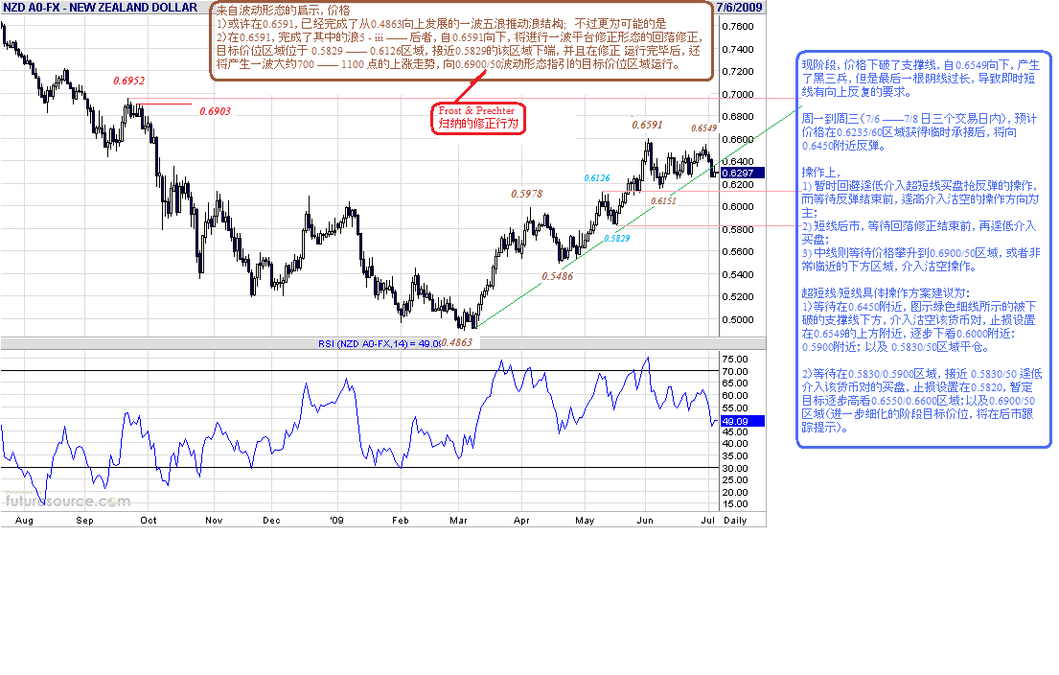Image resolution: width=1059 pixels, height=675 pixels.
Task: Click the Oct label on the time axis
Action: [149, 521]
